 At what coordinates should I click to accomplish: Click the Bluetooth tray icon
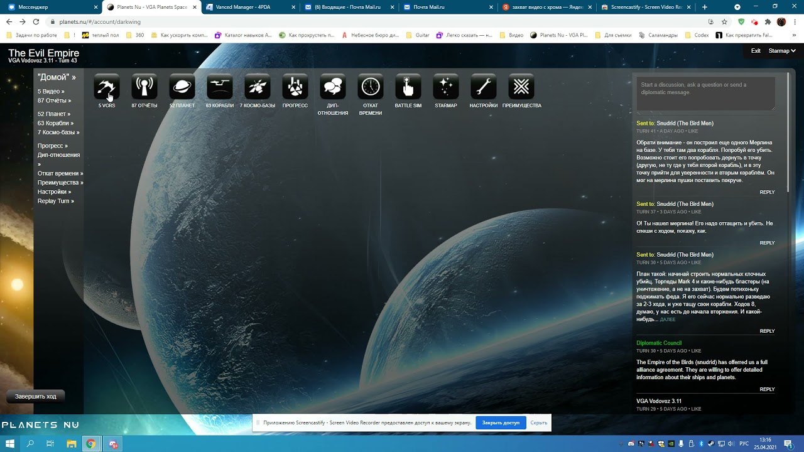pyautogui.click(x=700, y=444)
